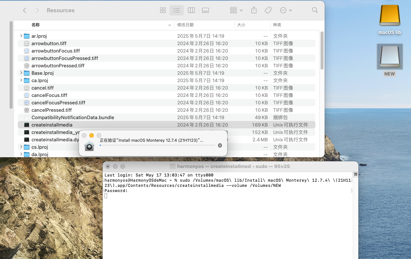Image resolution: width=411 pixels, height=259 pixels.
Task: Click the Terminal Last login line
Action: pyautogui.click(x=159, y=175)
